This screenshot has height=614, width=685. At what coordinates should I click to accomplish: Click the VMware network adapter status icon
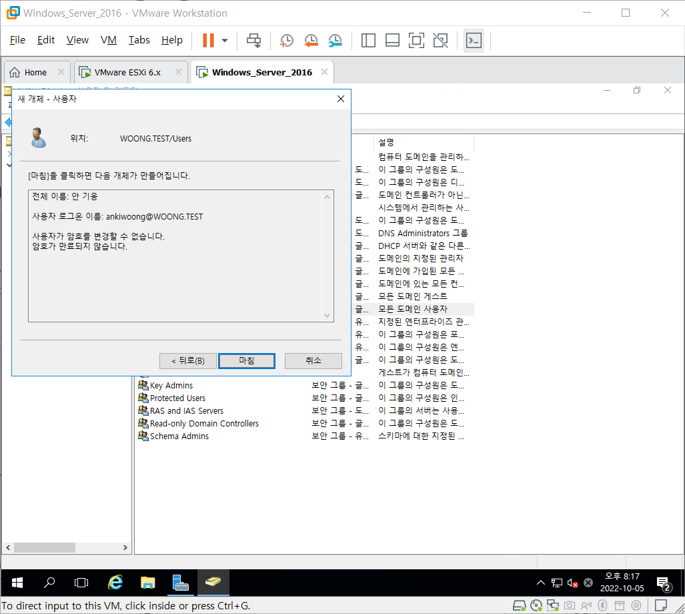(553, 605)
